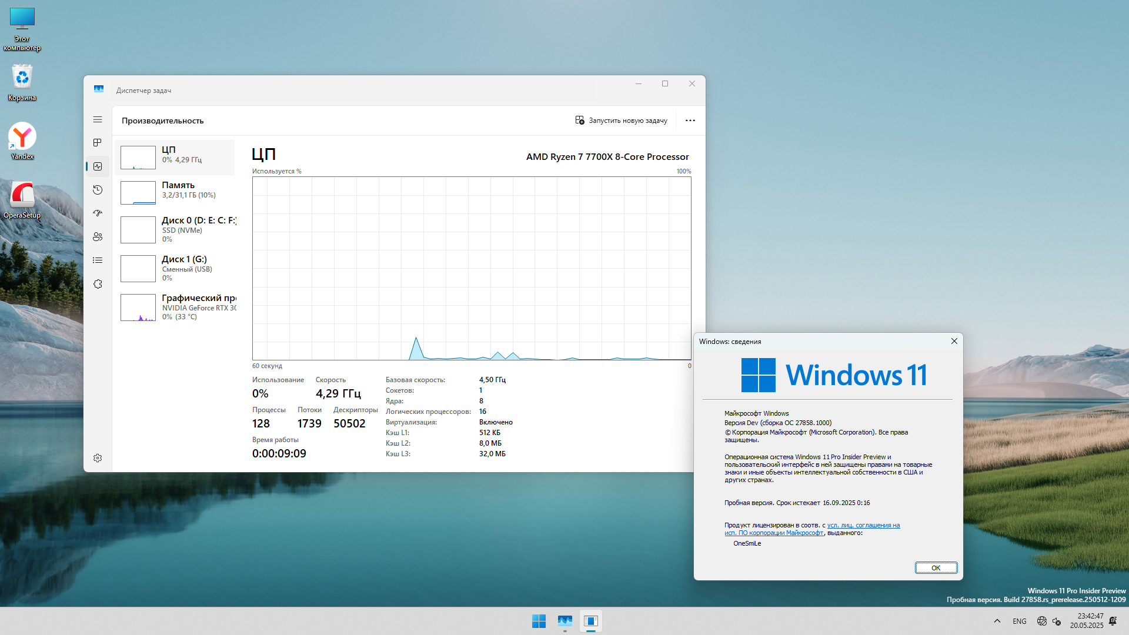Click 'Версия Dev (сборка ОС 27858.1000)' text
Image resolution: width=1129 pixels, height=635 pixels.
coord(778,423)
